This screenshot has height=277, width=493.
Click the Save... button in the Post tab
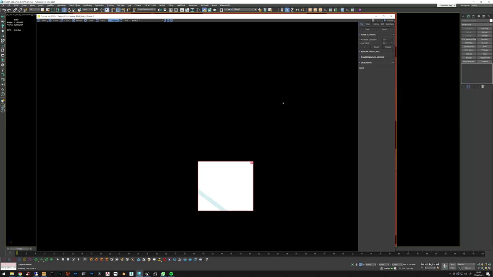[368, 29]
